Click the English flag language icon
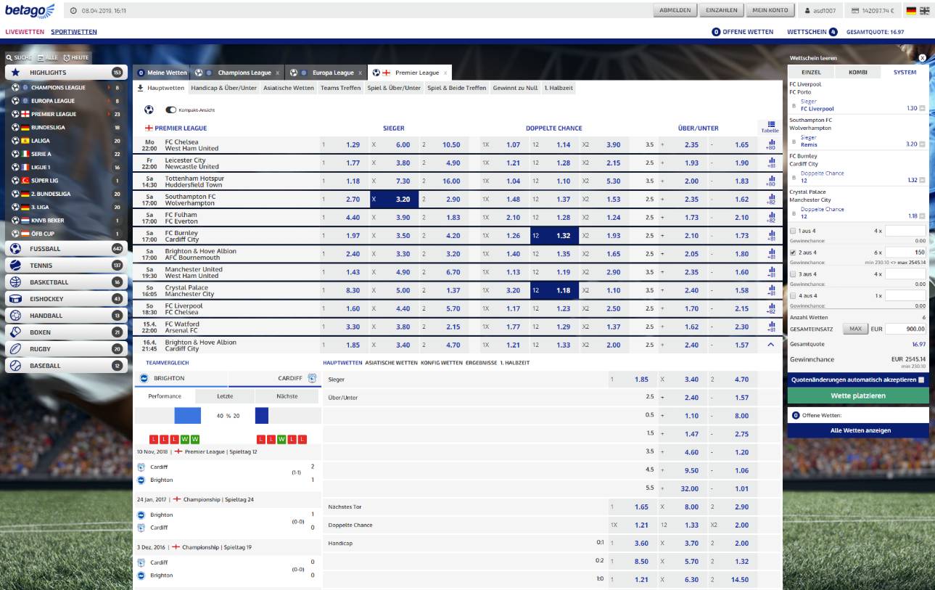The image size is (935, 590). pyautogui.click(x=924, y=11)
